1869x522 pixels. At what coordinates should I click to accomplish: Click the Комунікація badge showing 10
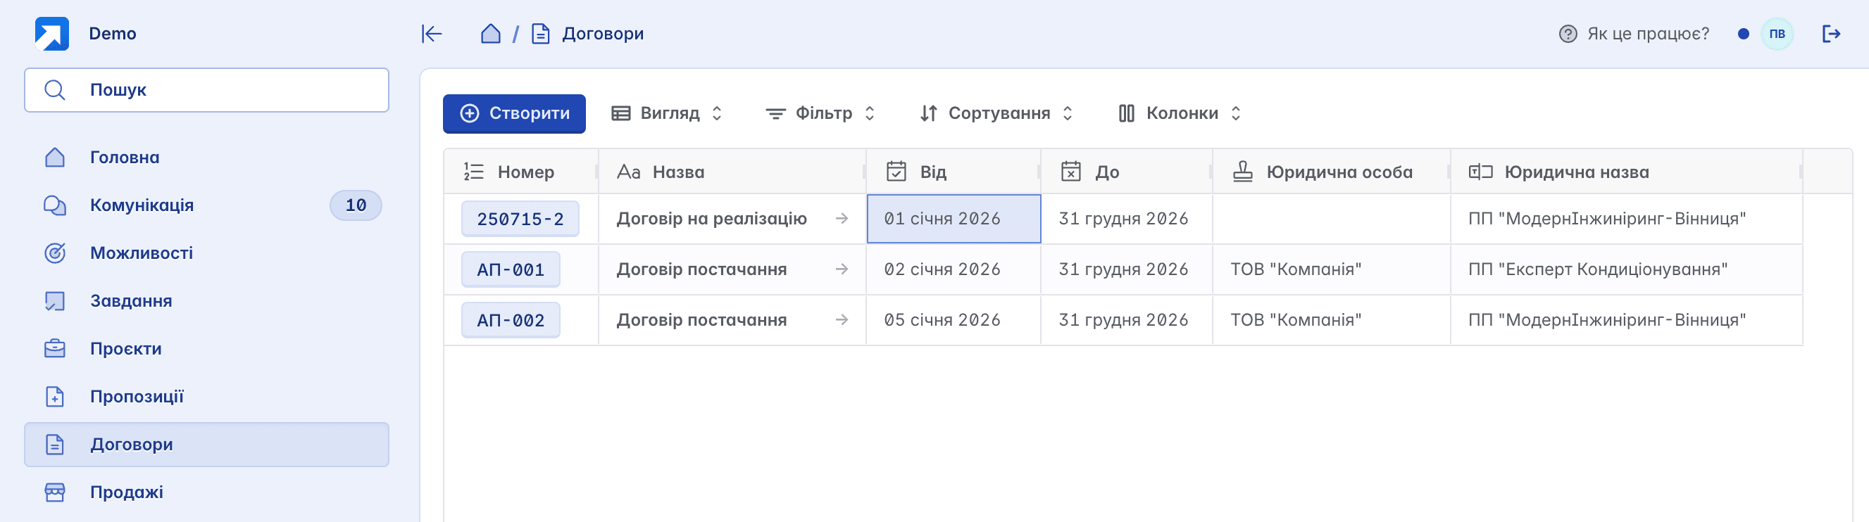click(356, 205)
